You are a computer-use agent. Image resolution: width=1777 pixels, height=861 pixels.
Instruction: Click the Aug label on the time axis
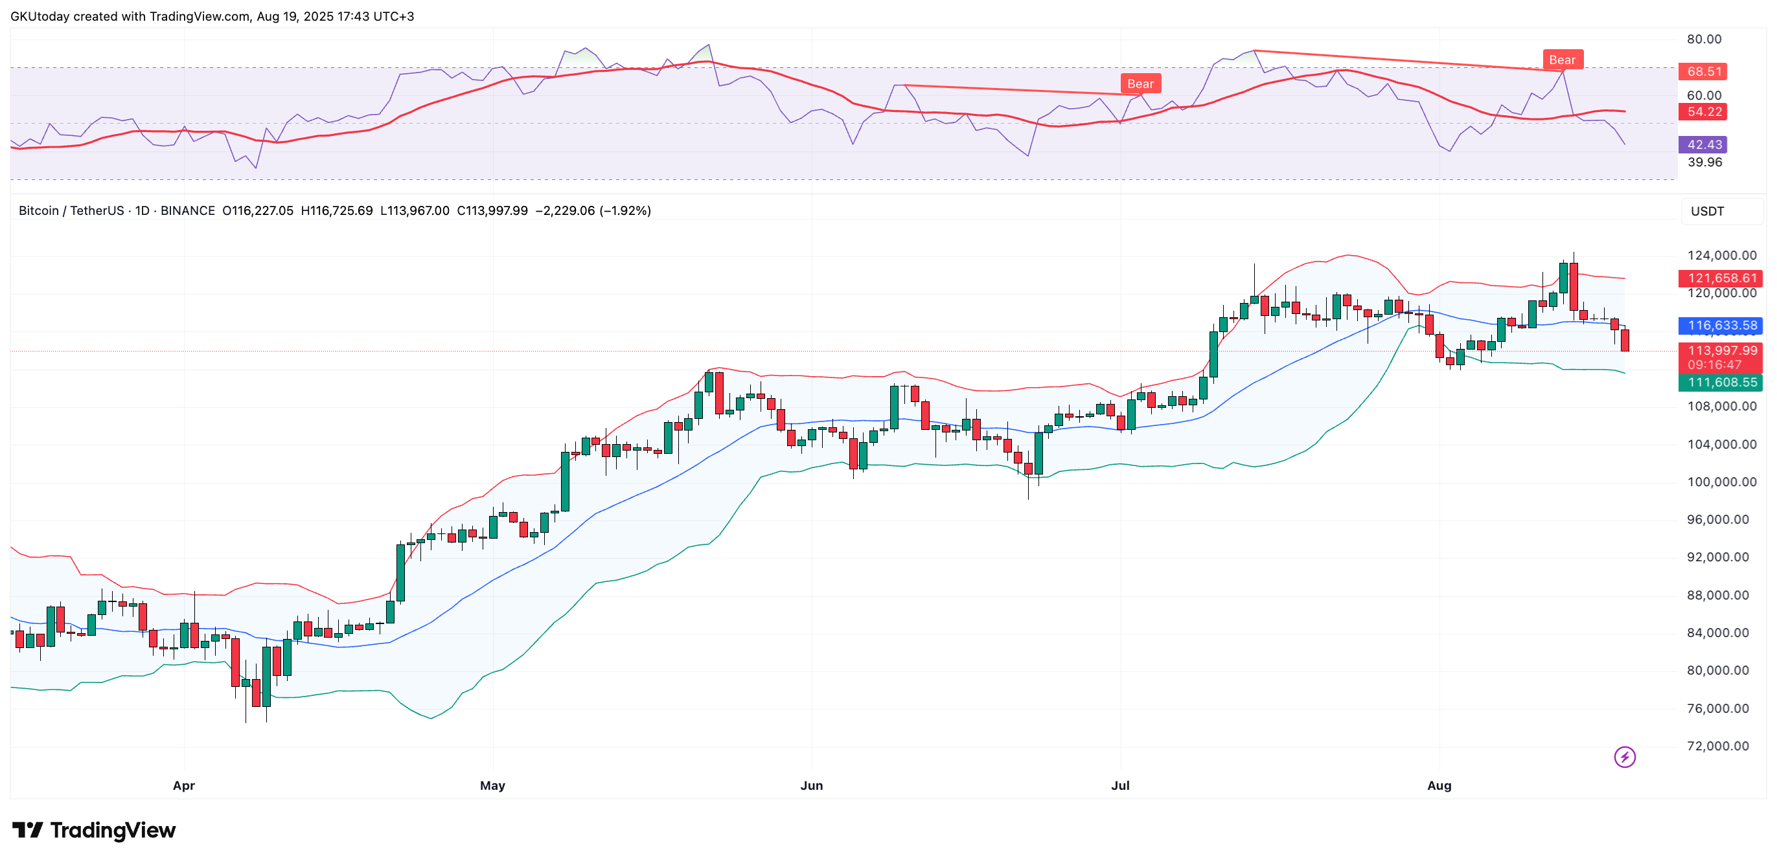1441,786
